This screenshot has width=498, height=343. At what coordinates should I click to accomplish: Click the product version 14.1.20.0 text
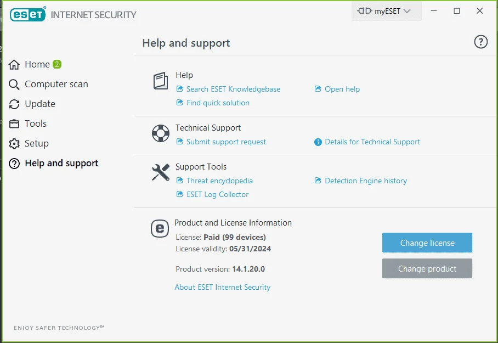pyautogui.click(x=248, y=269)
